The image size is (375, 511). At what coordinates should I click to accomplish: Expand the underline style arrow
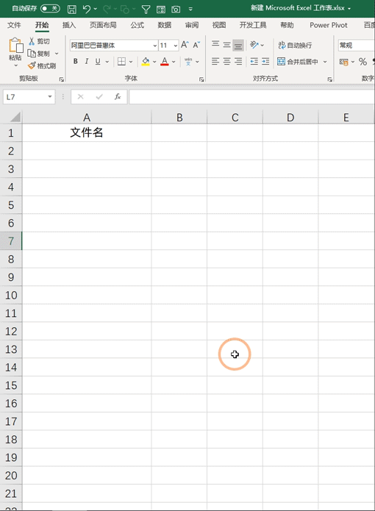point(107,62)
